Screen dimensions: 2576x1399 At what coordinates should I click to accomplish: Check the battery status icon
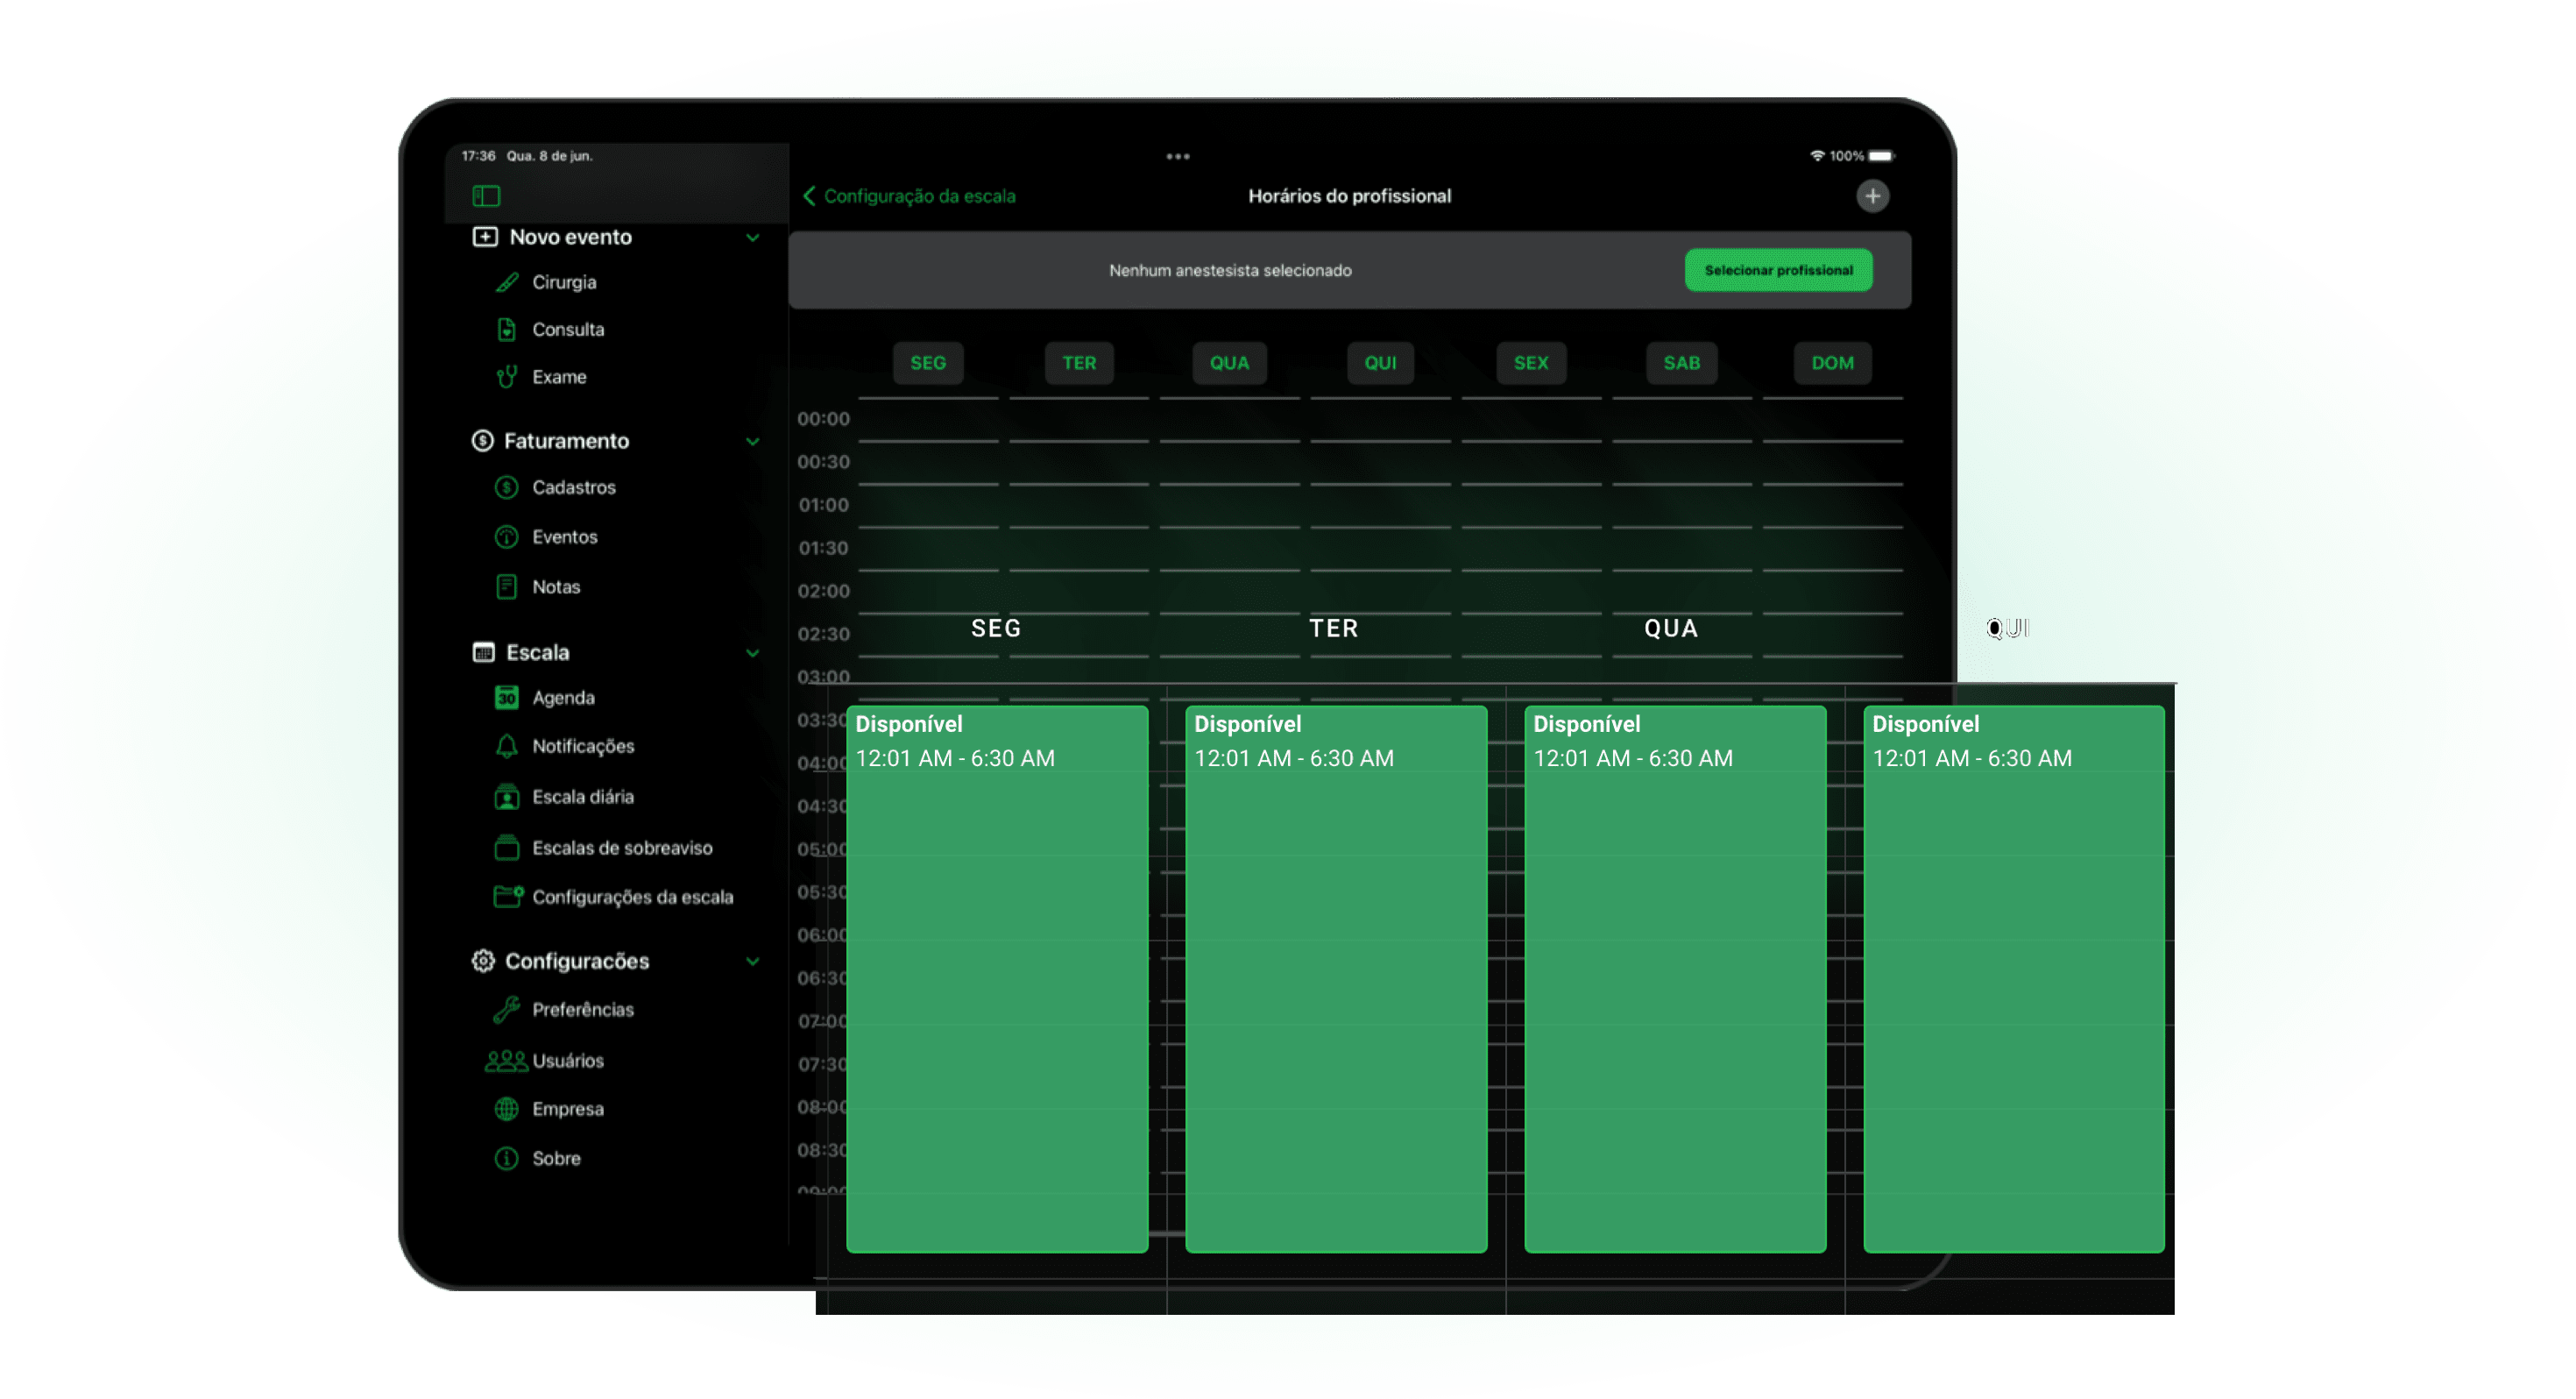1881,156
